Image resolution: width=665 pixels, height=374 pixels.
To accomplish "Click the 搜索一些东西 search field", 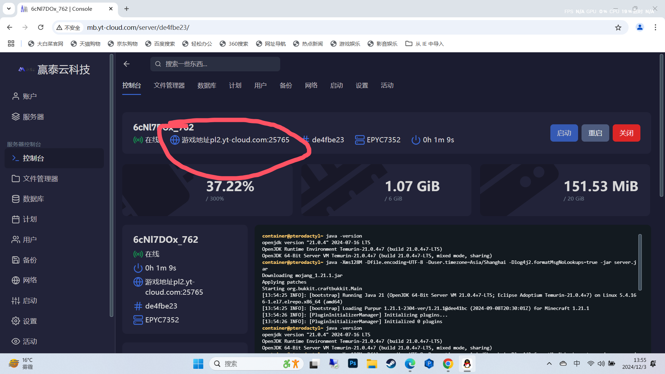I will [215, 64].
